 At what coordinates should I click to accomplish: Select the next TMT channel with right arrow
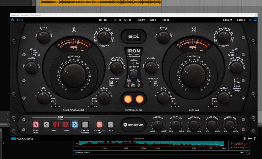[75, 125]
